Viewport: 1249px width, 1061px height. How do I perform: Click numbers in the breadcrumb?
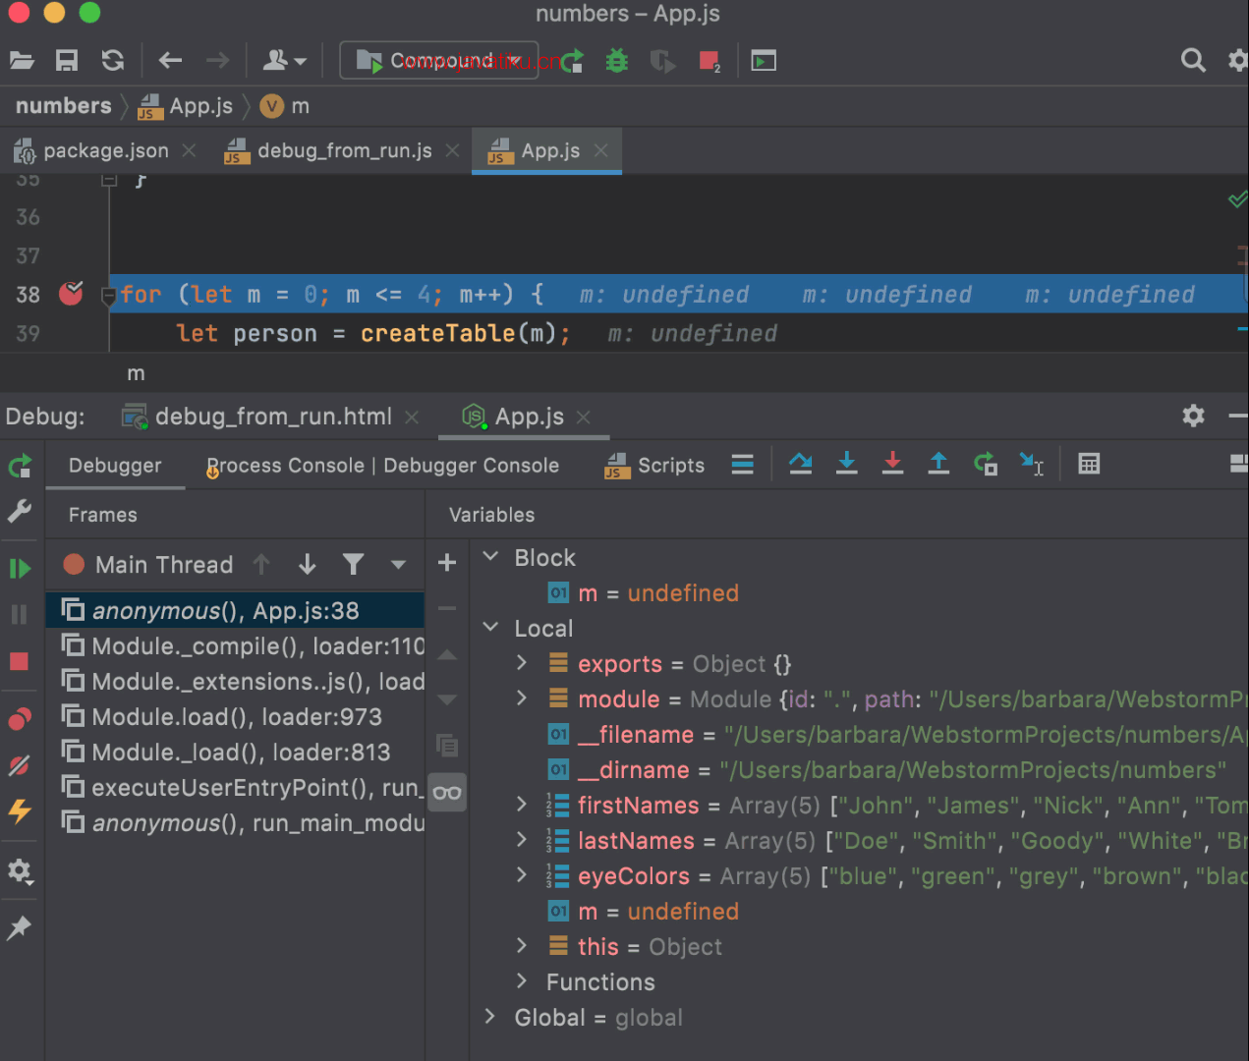pos(64,106)
